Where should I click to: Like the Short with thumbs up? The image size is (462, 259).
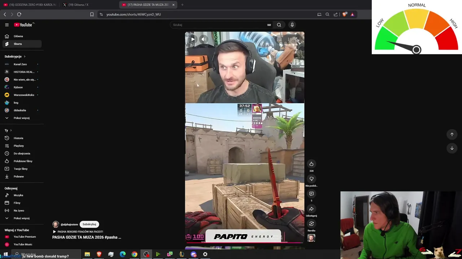click(311, 164)
